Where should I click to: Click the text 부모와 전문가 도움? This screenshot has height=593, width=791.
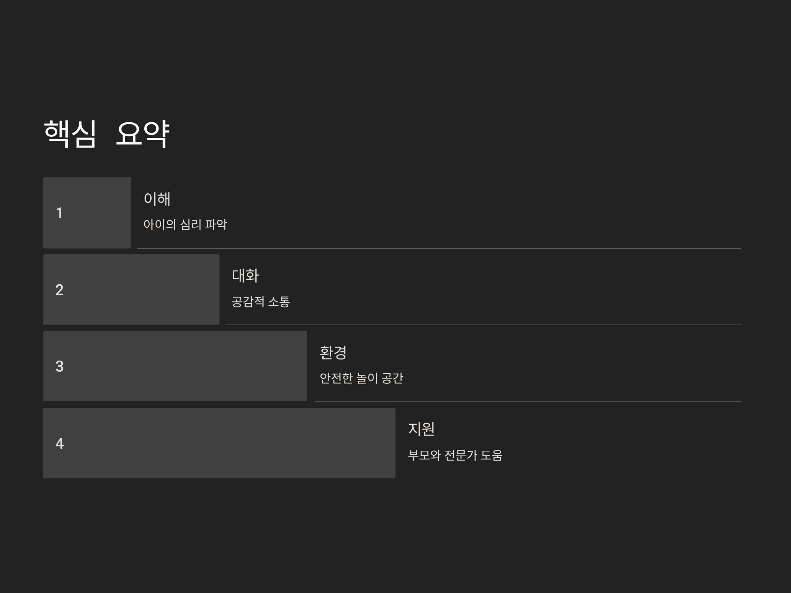[455, 455]
